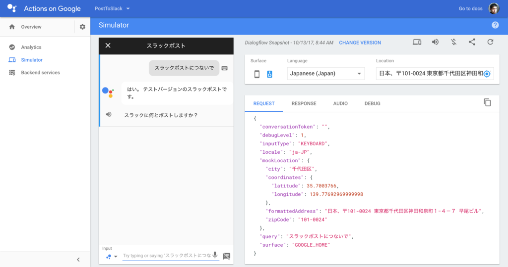Collapse the sidebar with the chevron
Viewport: 508px width, 267px height.
[78, 260]
